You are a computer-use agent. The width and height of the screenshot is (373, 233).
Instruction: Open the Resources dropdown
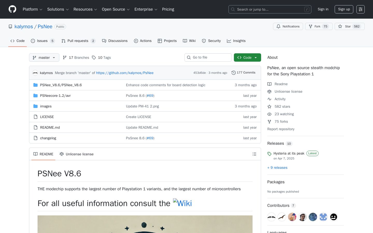(85, 9)
